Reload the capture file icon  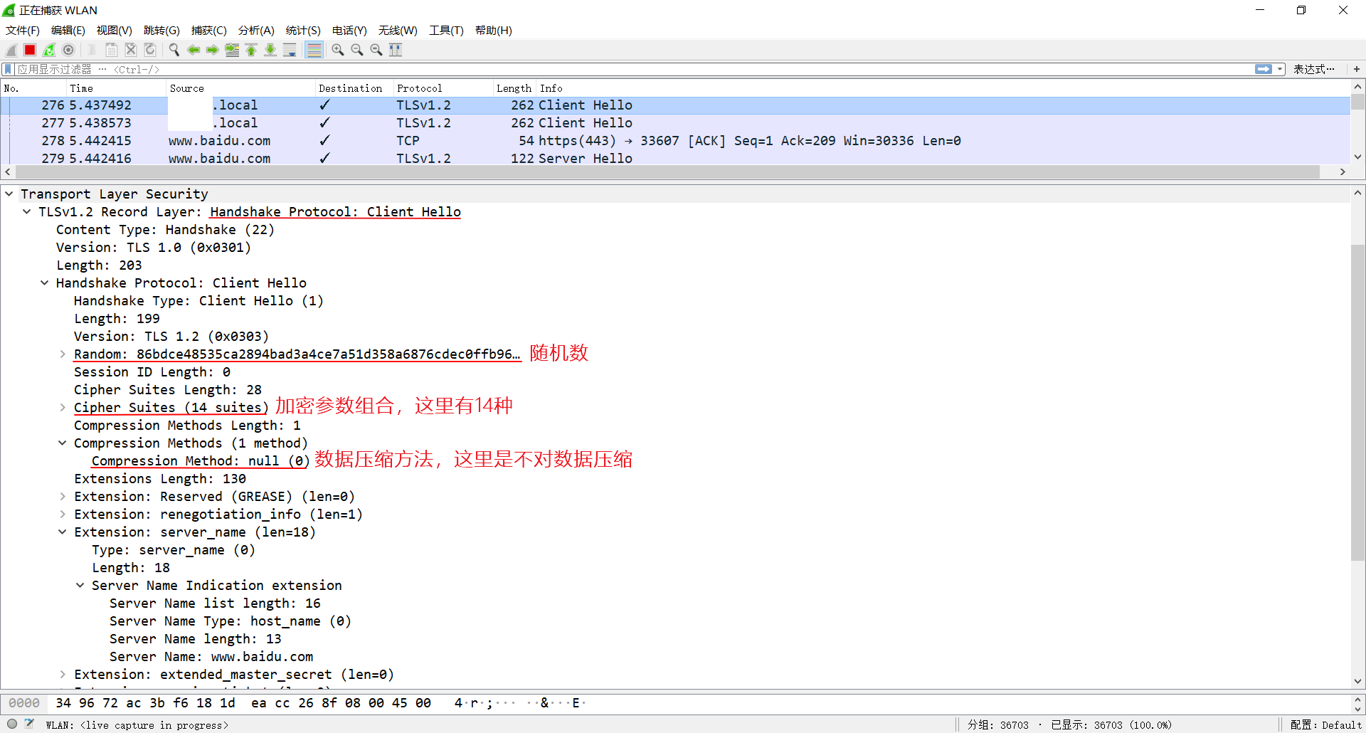point(149,50)
